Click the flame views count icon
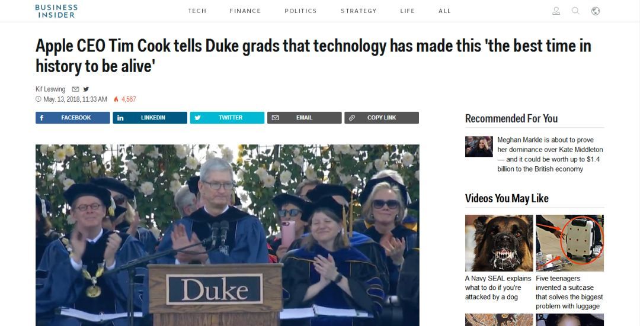 (116, 99)
